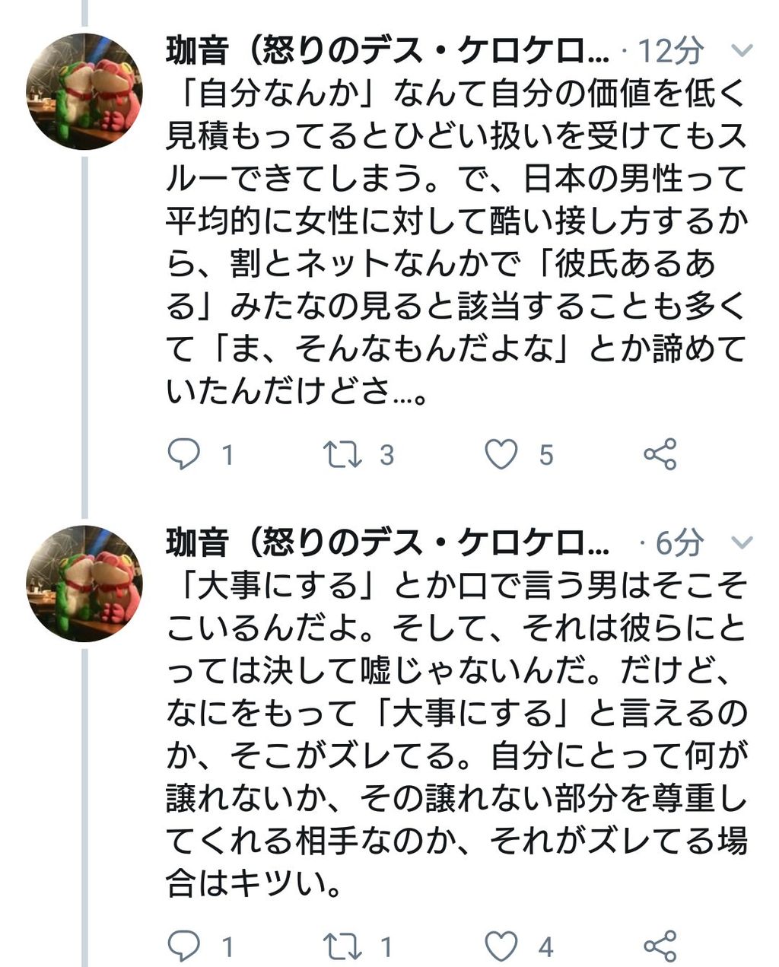Like the 6分 tweet

point(501,946)
